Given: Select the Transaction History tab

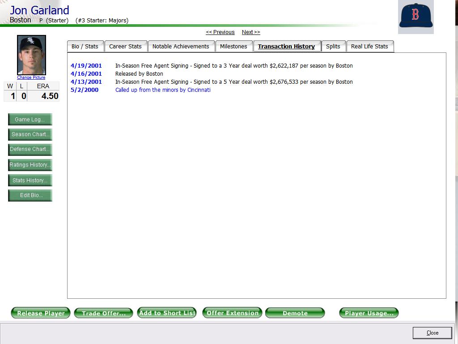Looking at the screenshot, I should point(286,46).
